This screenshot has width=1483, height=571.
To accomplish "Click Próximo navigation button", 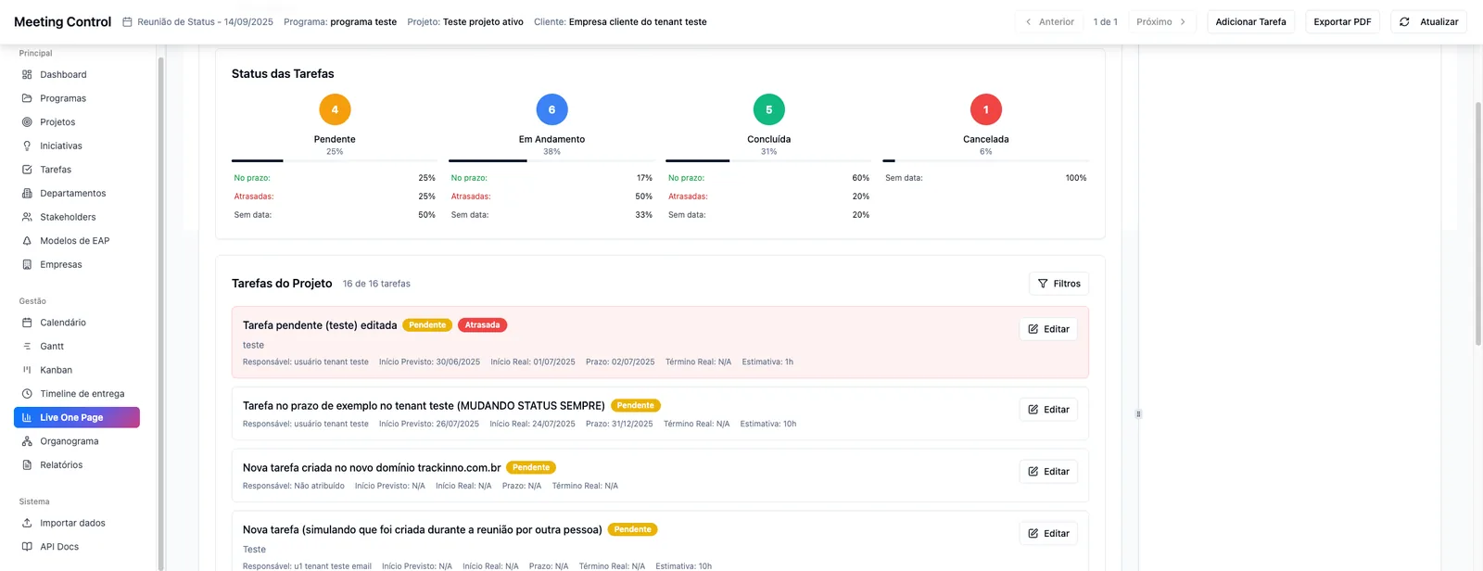I will click(1162, 22).
